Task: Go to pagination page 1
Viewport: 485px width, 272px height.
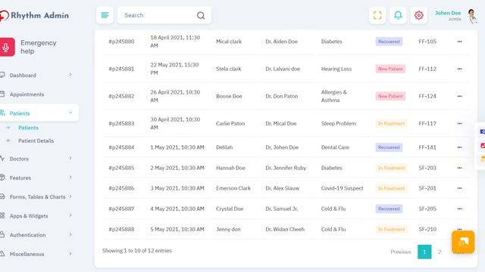Action: coord(424,252)
